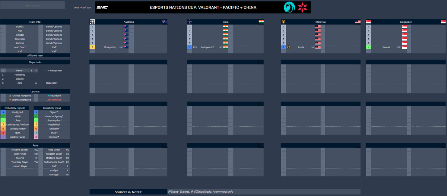Click the Australia team header title

[129, 22]
